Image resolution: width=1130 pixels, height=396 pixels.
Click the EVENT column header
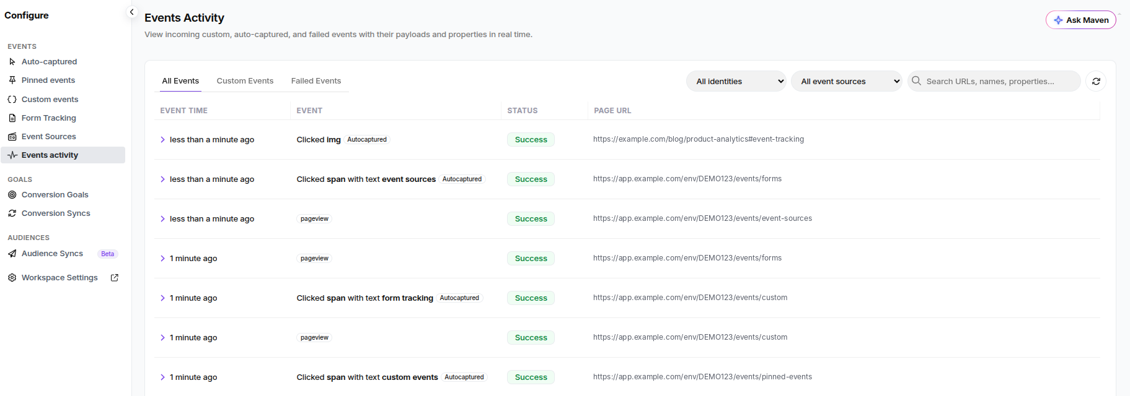[309, 111]
